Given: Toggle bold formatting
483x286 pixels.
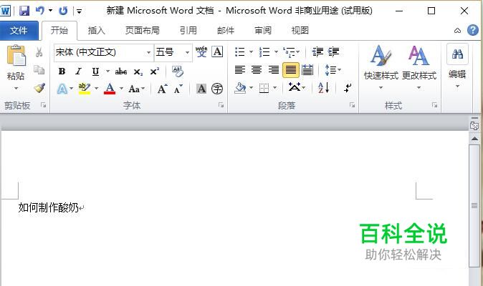Looking at the screenshot, I should point(62,71).
